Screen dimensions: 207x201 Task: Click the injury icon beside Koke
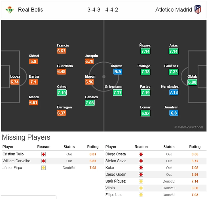pyautogui.click(x=141, y=168)
